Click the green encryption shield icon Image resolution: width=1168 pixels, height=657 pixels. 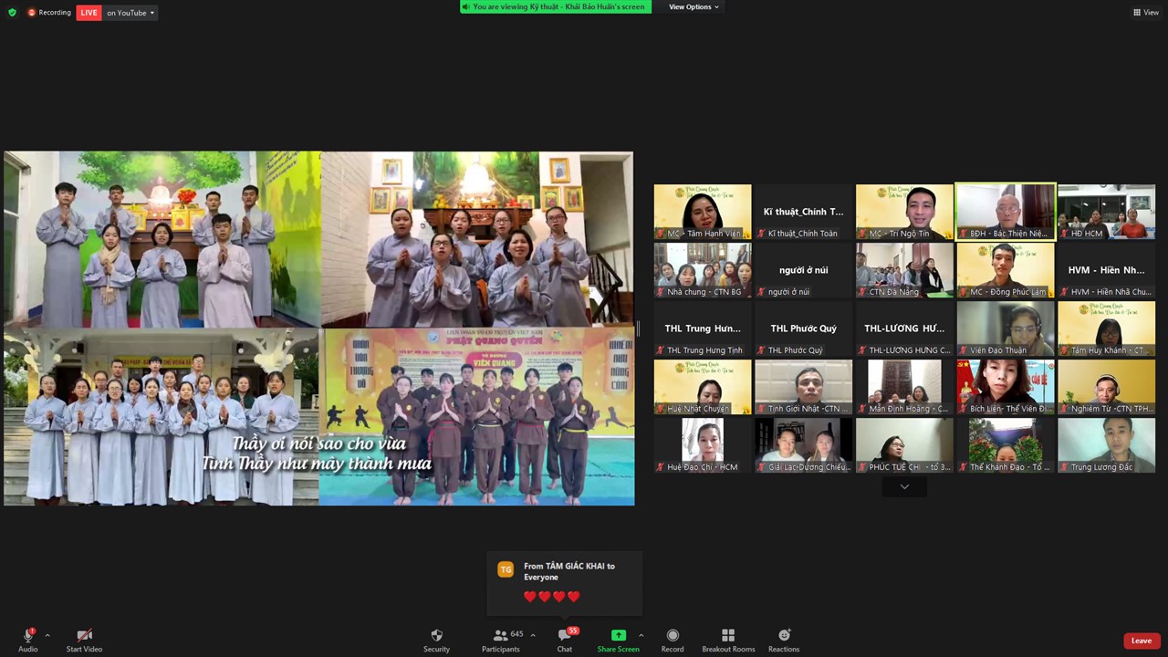pyautogui.click(x=12, y=13)
